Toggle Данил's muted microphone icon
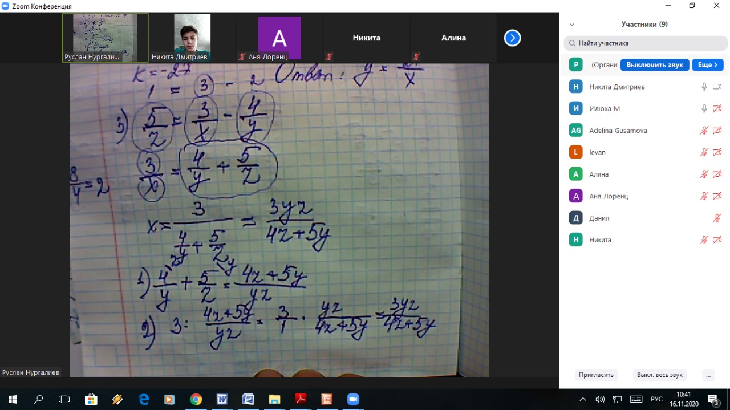The width and height of the screenshot is (730, 410). coord(717,218)
